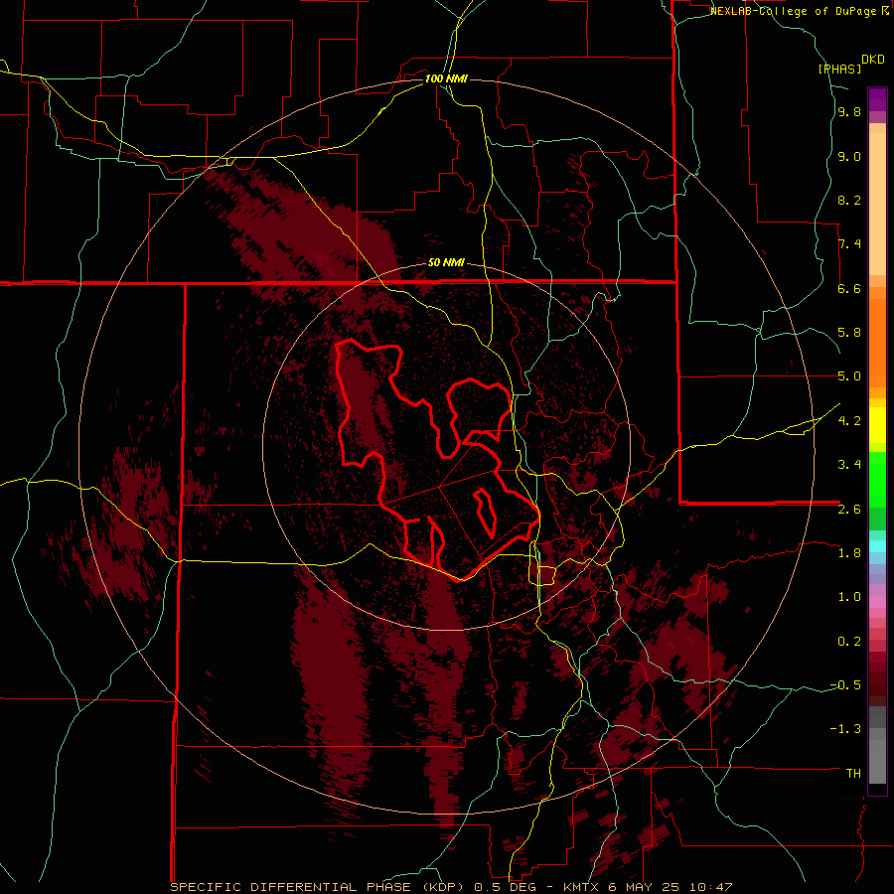Click the [PHAS] label beside color bar
Image resolution: width=894 pixels, height=894 pixels.
point(839,69)
